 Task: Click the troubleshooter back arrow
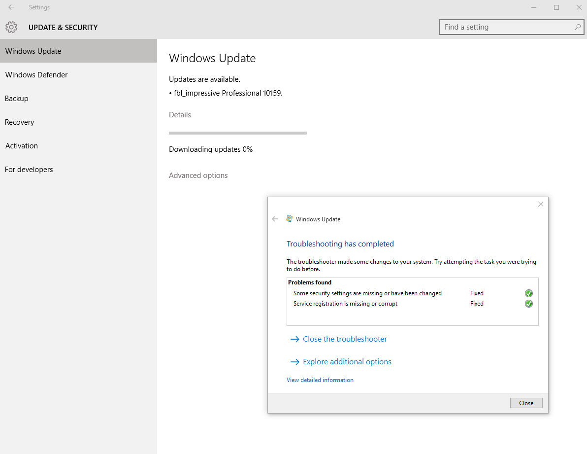click(x=275, y=219)
